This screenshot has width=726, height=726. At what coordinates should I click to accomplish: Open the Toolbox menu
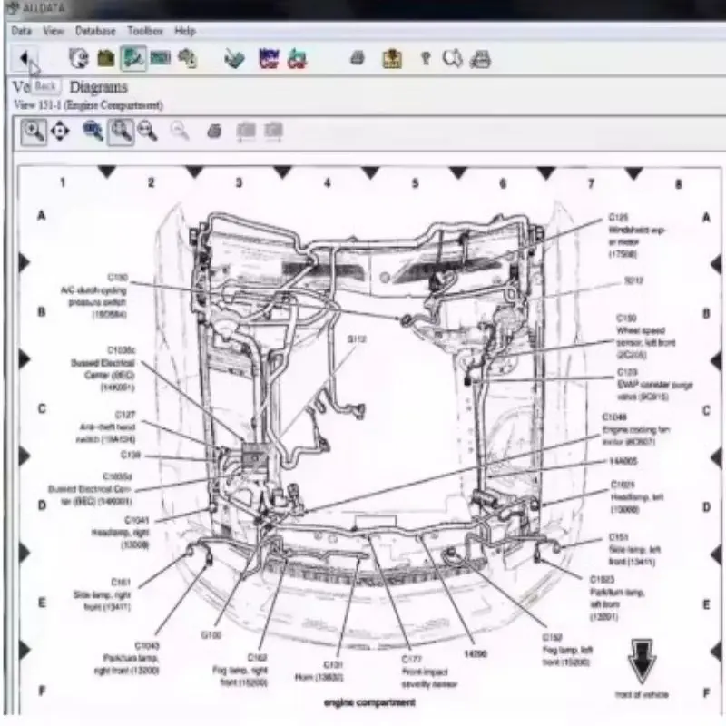pyautogui.click(x=145, y=31)
